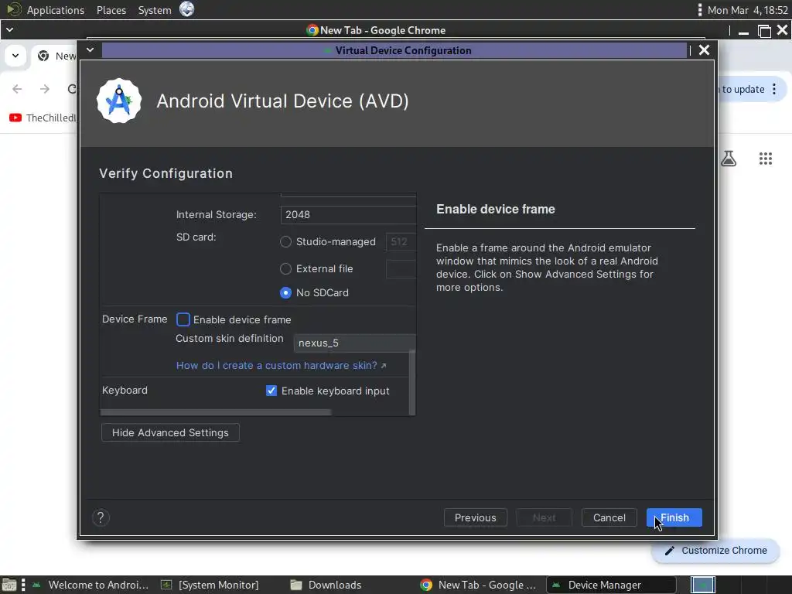The image size is (792, 594).
Task: Open the AVD dialog window menu chevron
Action: tap(90, 50)
